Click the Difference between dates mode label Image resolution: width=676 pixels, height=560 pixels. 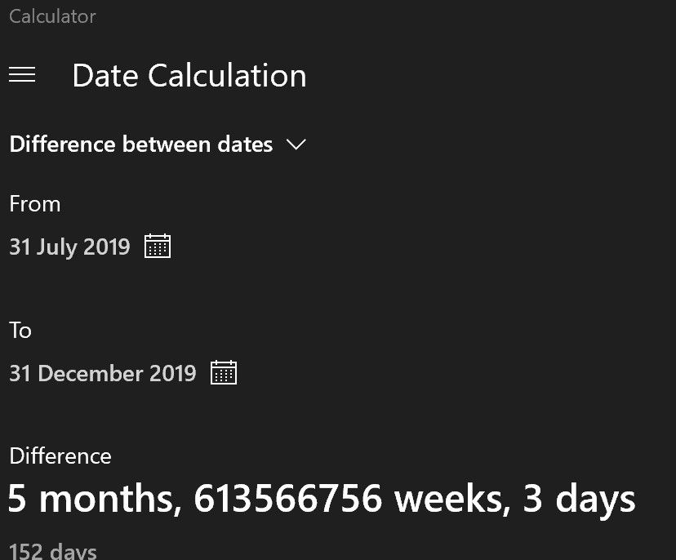tap(141, 144)
